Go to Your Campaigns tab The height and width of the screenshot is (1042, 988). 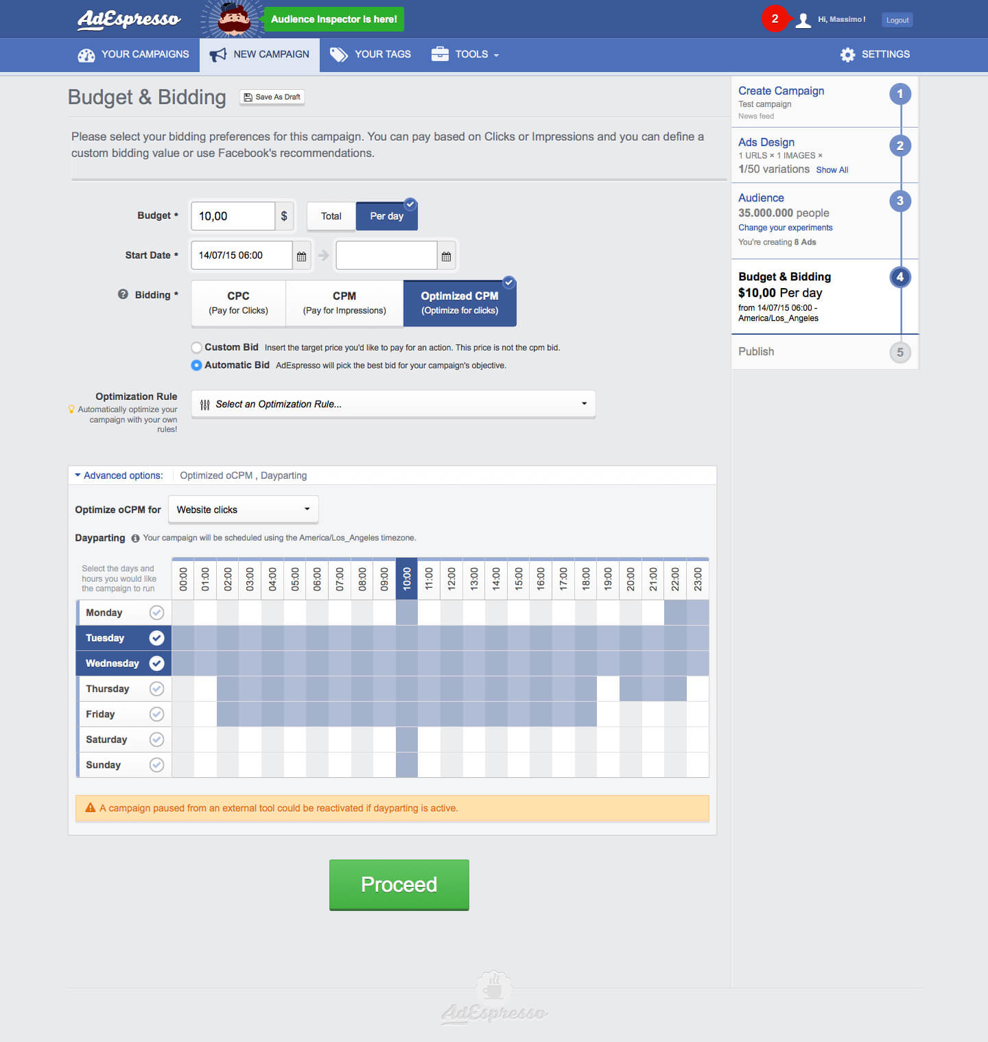click(x=133, y=54)
